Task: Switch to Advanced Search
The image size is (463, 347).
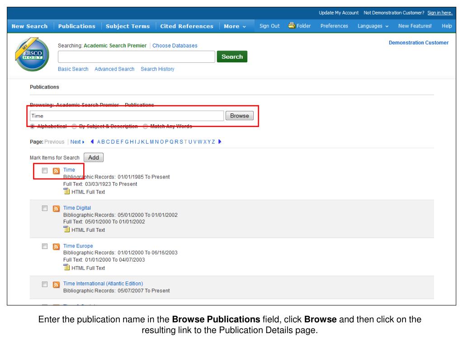Action: coord(114,69)
